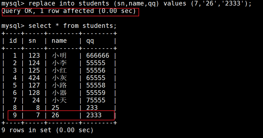Viewport: 263px width, 138px height.
Task: Select sn value 123 in the table
Action: (34, 56)
